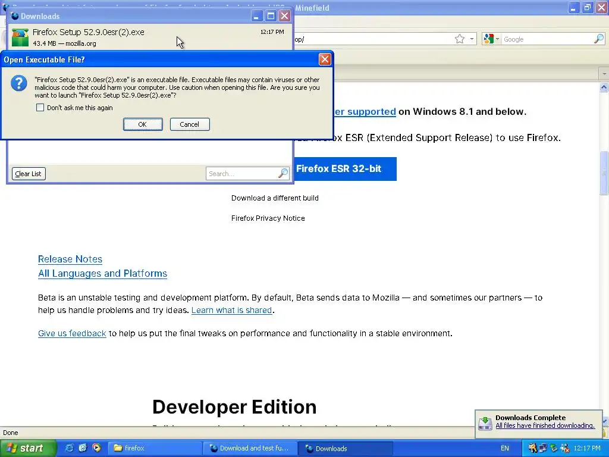Screen dimensions: 609x457
Task: Click the taskbar clock showing 12:17 PM
Action: click(x=587, y=448)
